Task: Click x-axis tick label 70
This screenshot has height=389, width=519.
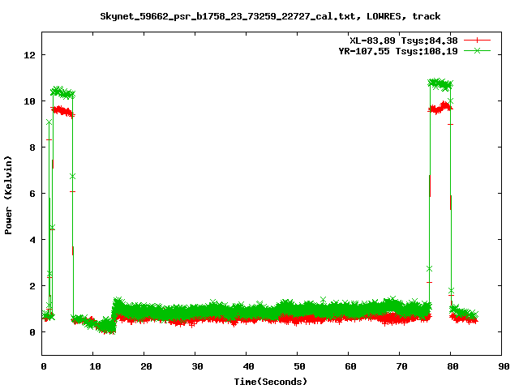Action: tap(401, 366)
